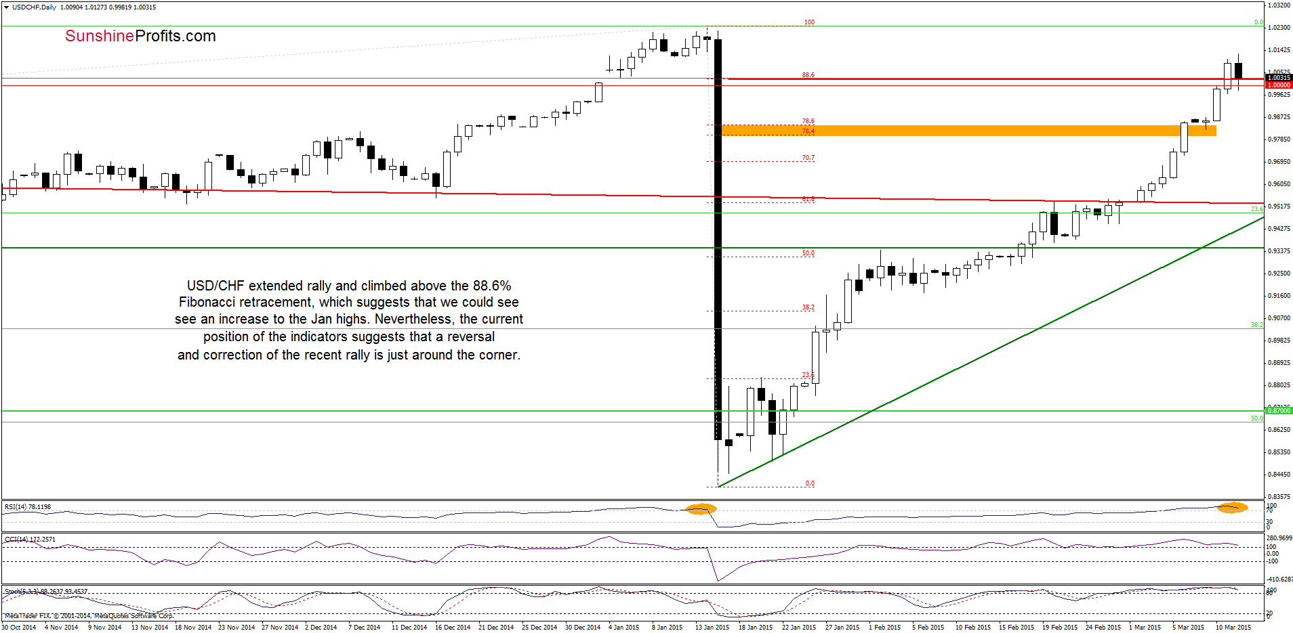Select the 'just around the corner' annotation line
This screenshot has height=633, width=1293.
(x=349, y=355)
